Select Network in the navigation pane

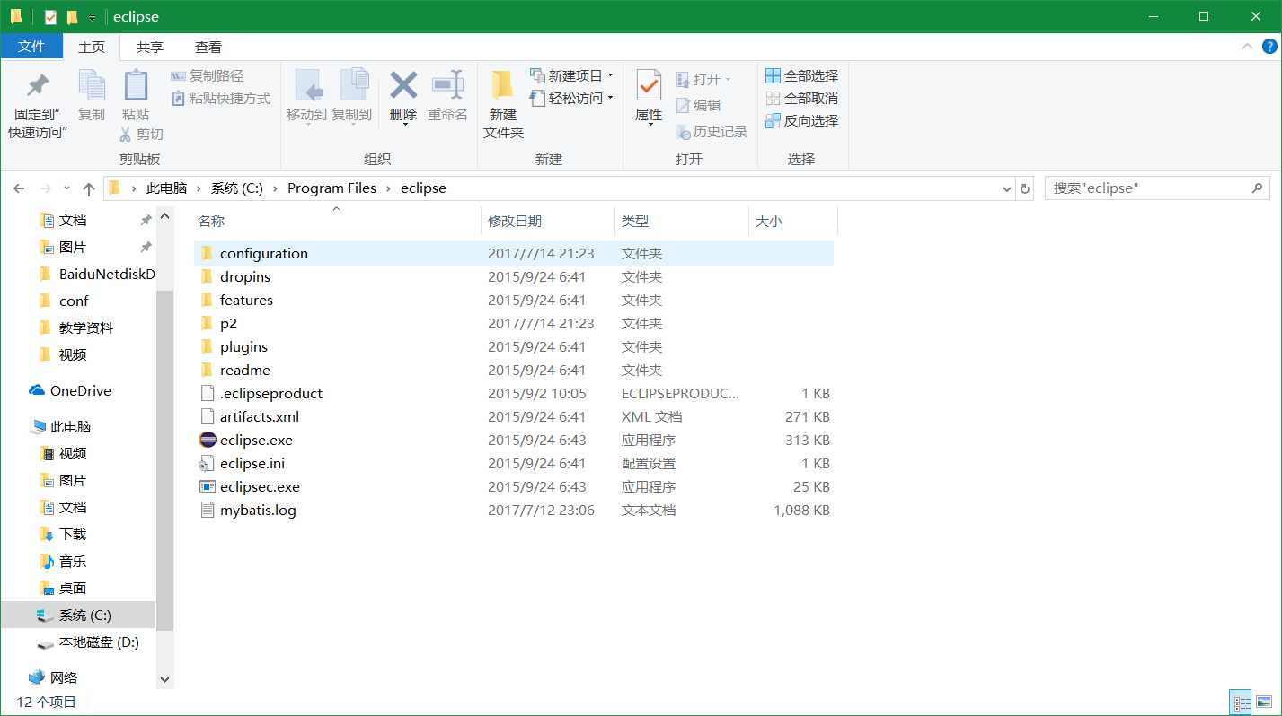pos(64,677)
